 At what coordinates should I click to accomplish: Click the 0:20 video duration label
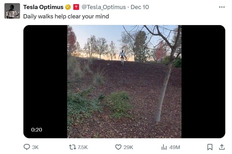tap(37, 130)
